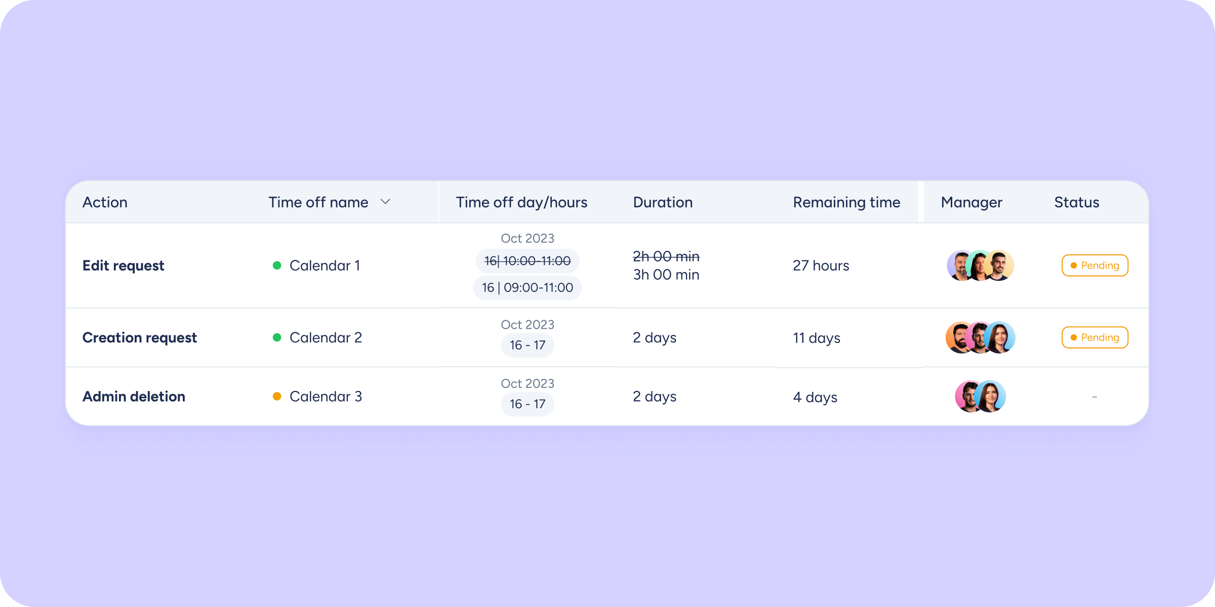This screenshot has width=1215, height=607.
Task: Click the 16 | 09:00-11:00 time chip
Action: coord(528,288)
